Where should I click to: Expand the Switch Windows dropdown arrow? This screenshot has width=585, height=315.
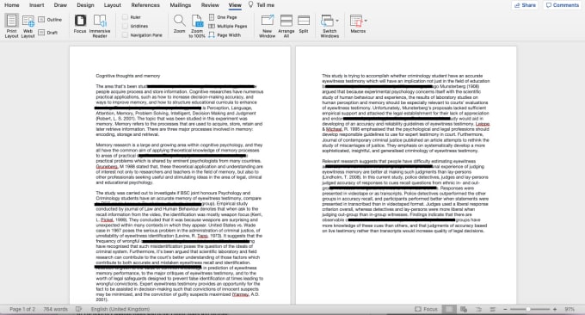337,21
